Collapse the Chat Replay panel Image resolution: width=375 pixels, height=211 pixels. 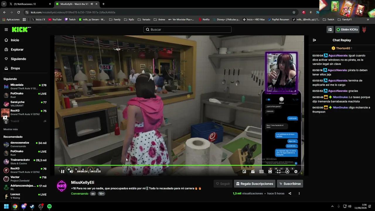[x=314, y=40]
